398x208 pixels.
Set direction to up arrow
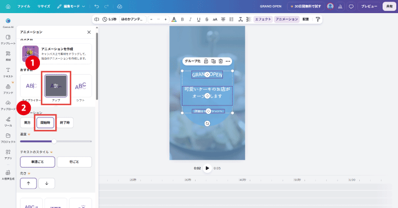[x=29, y=183]
